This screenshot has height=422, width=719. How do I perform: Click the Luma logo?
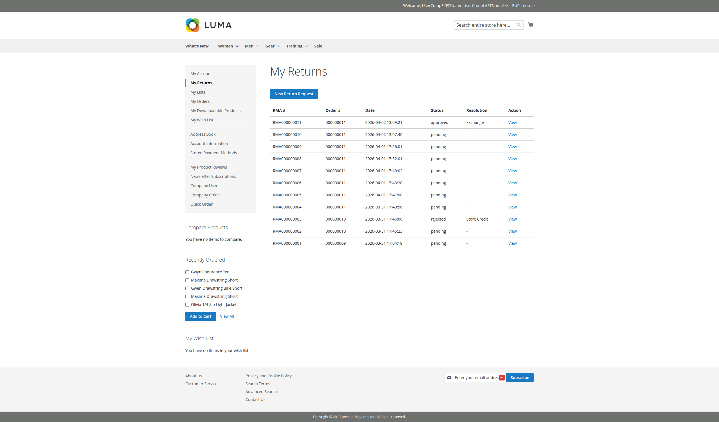(209, 25)
